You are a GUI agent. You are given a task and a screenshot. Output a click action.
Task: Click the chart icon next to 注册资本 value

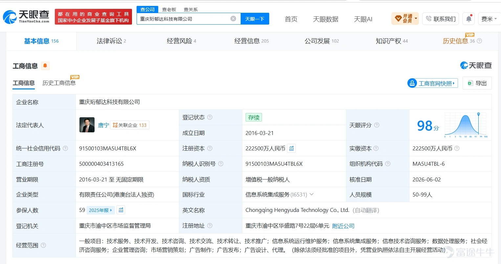click(292, 148)
